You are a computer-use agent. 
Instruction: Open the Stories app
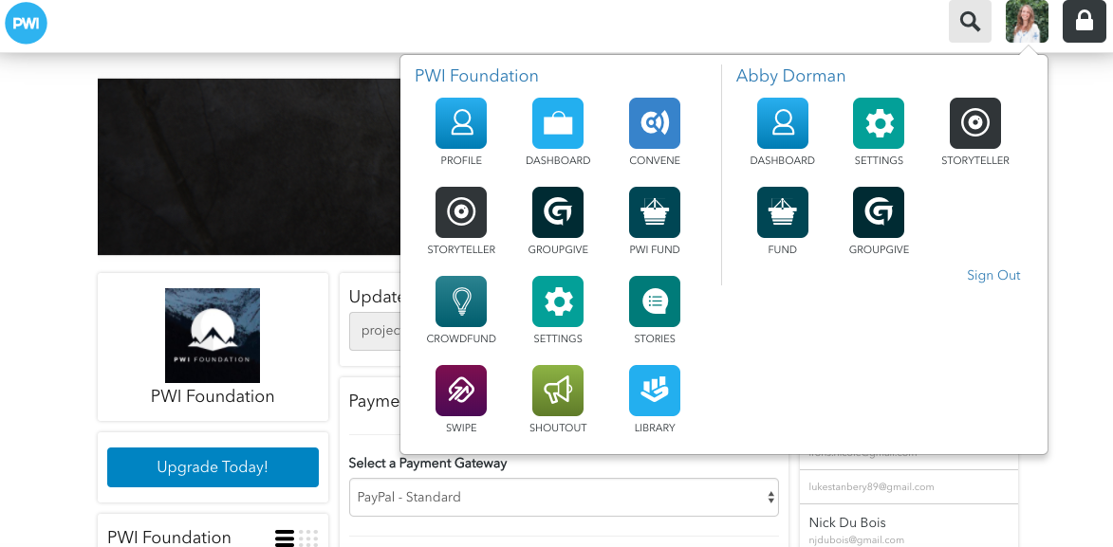click(x=655, y=301)
